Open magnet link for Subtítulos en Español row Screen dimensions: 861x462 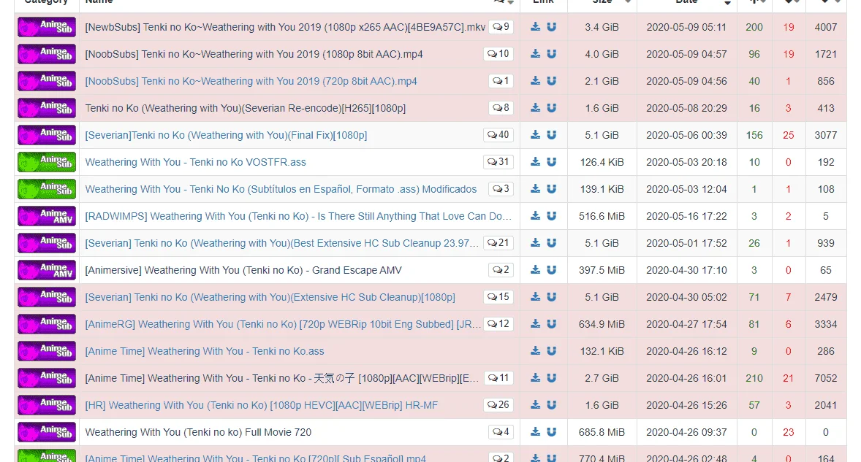click(552, 188)
